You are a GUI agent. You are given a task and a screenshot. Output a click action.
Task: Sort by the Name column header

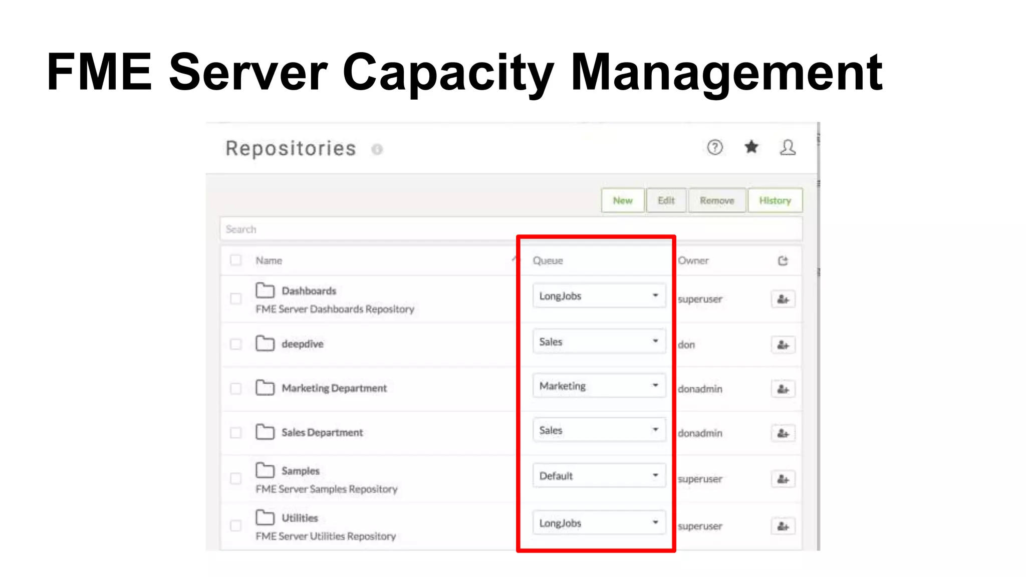pos(269,260)
